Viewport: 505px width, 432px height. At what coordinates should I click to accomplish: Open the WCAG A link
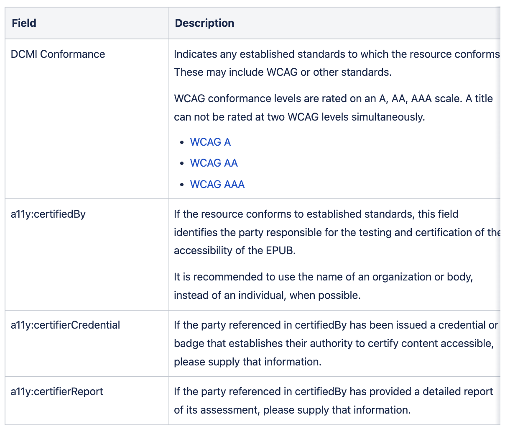tap(210, 142)
